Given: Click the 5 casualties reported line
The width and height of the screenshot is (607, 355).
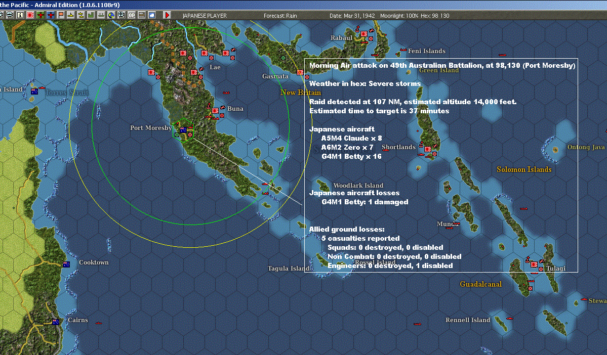Looking at the screenshot, I should (x=361, y=238).
